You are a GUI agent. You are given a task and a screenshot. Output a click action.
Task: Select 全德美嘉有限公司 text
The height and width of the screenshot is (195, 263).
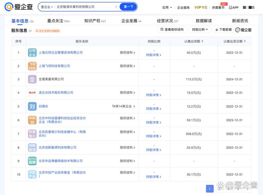click(x=51, y=79)
